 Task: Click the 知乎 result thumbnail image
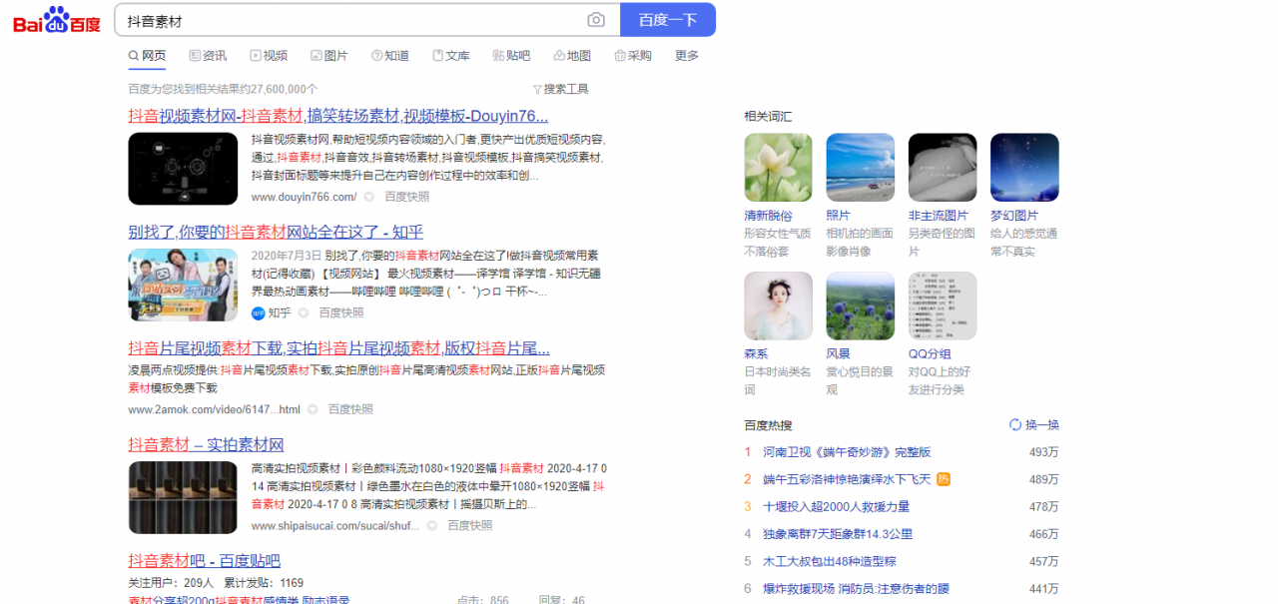click(x=183, y=285)
